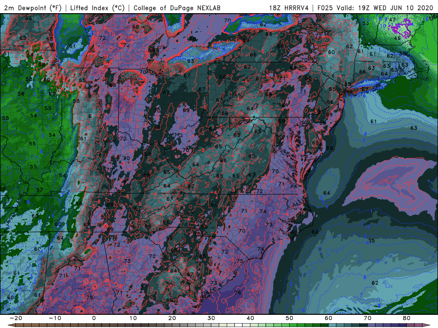The image size is (438, 328).
Task: Click the "-20" color scale label
Action: point(15,318)
